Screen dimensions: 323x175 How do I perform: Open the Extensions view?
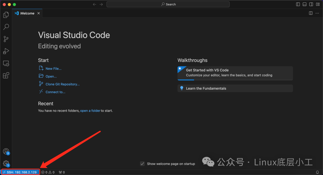[6, 75]
